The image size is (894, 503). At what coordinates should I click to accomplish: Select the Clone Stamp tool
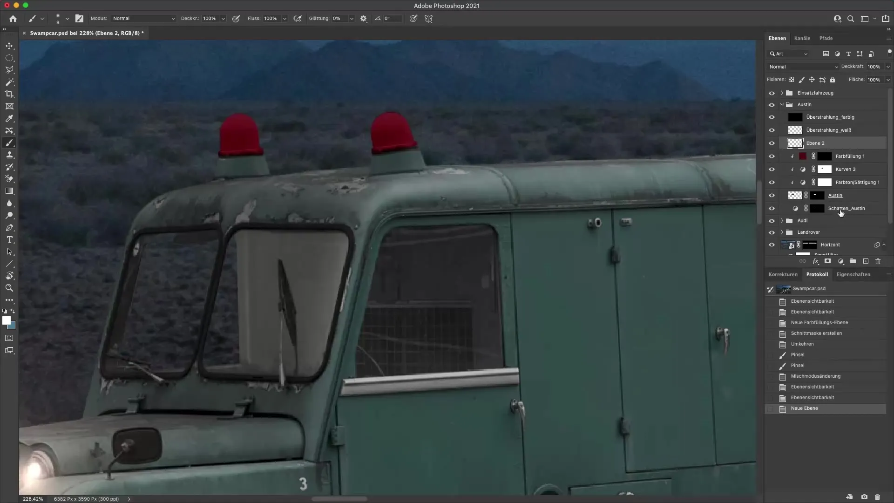coord(9,155)
